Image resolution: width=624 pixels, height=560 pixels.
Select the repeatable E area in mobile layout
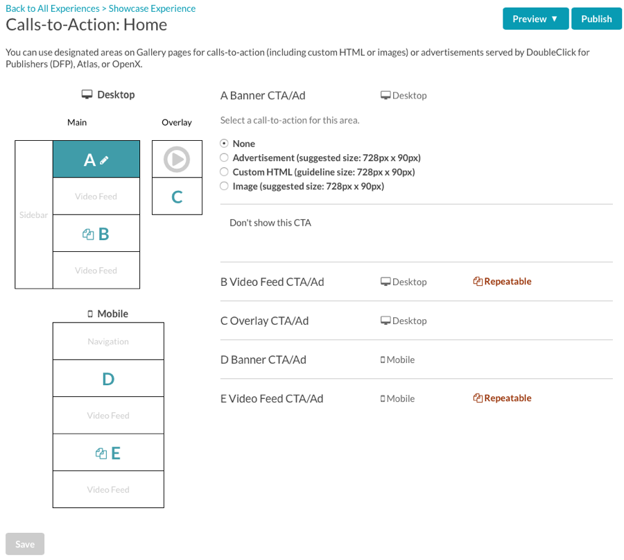click(108, 453)
